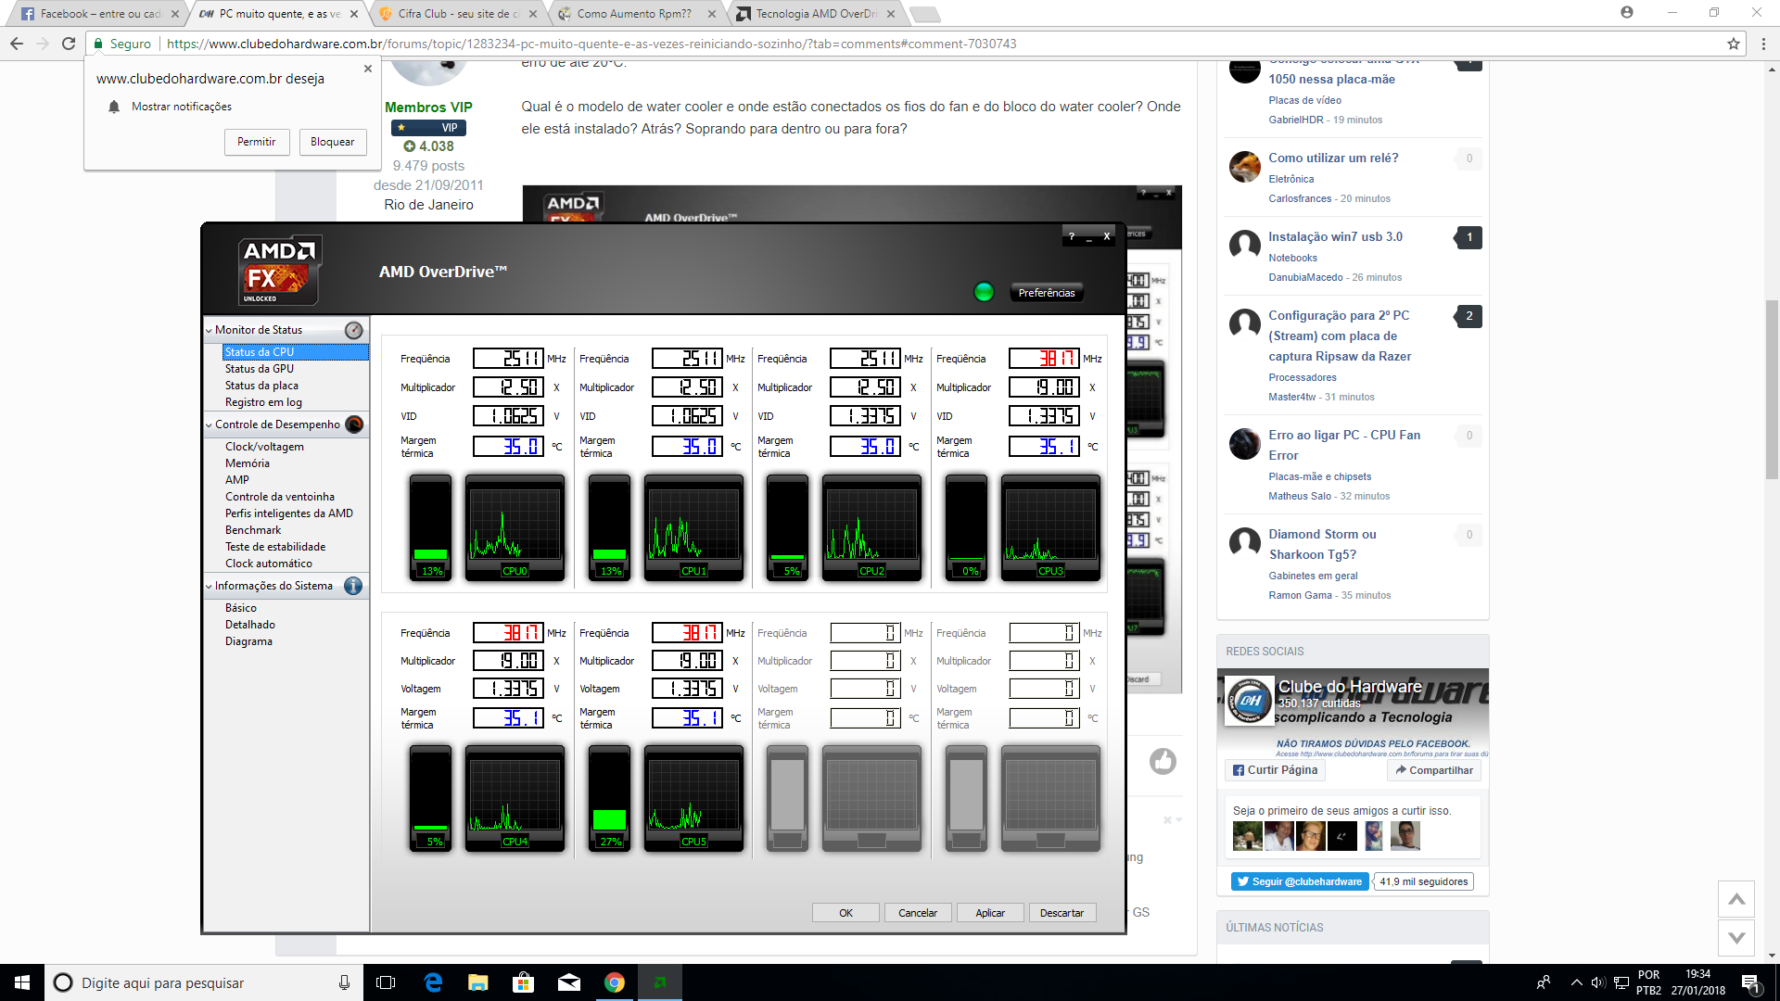Click Permitir for notifications
1780x1001 pixels.
pos(257,142)
